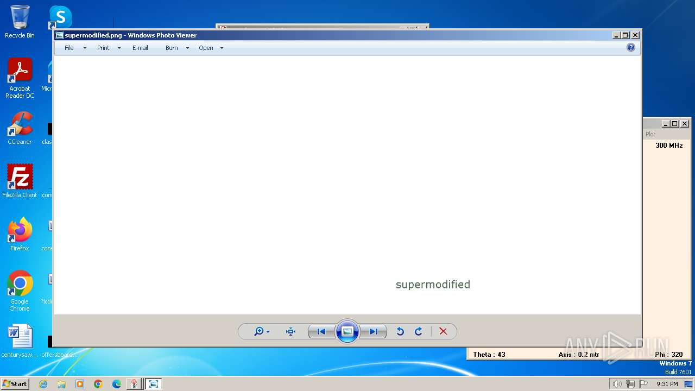Click the Fit to window button
Image resolution: width=695 pixels, height=391 pixels.
290,331
